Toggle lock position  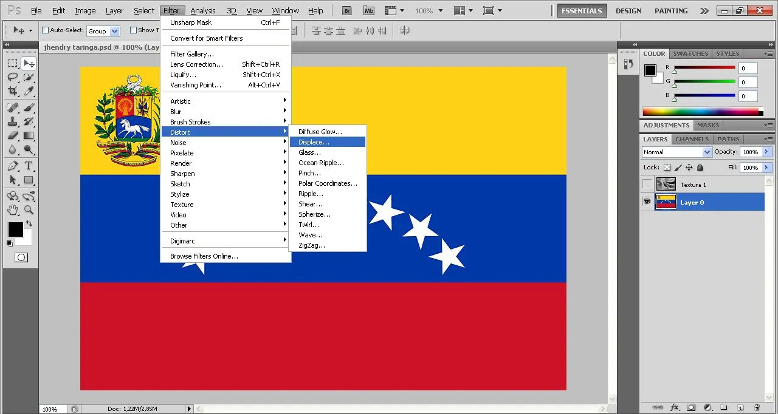(x=689, y=168)
